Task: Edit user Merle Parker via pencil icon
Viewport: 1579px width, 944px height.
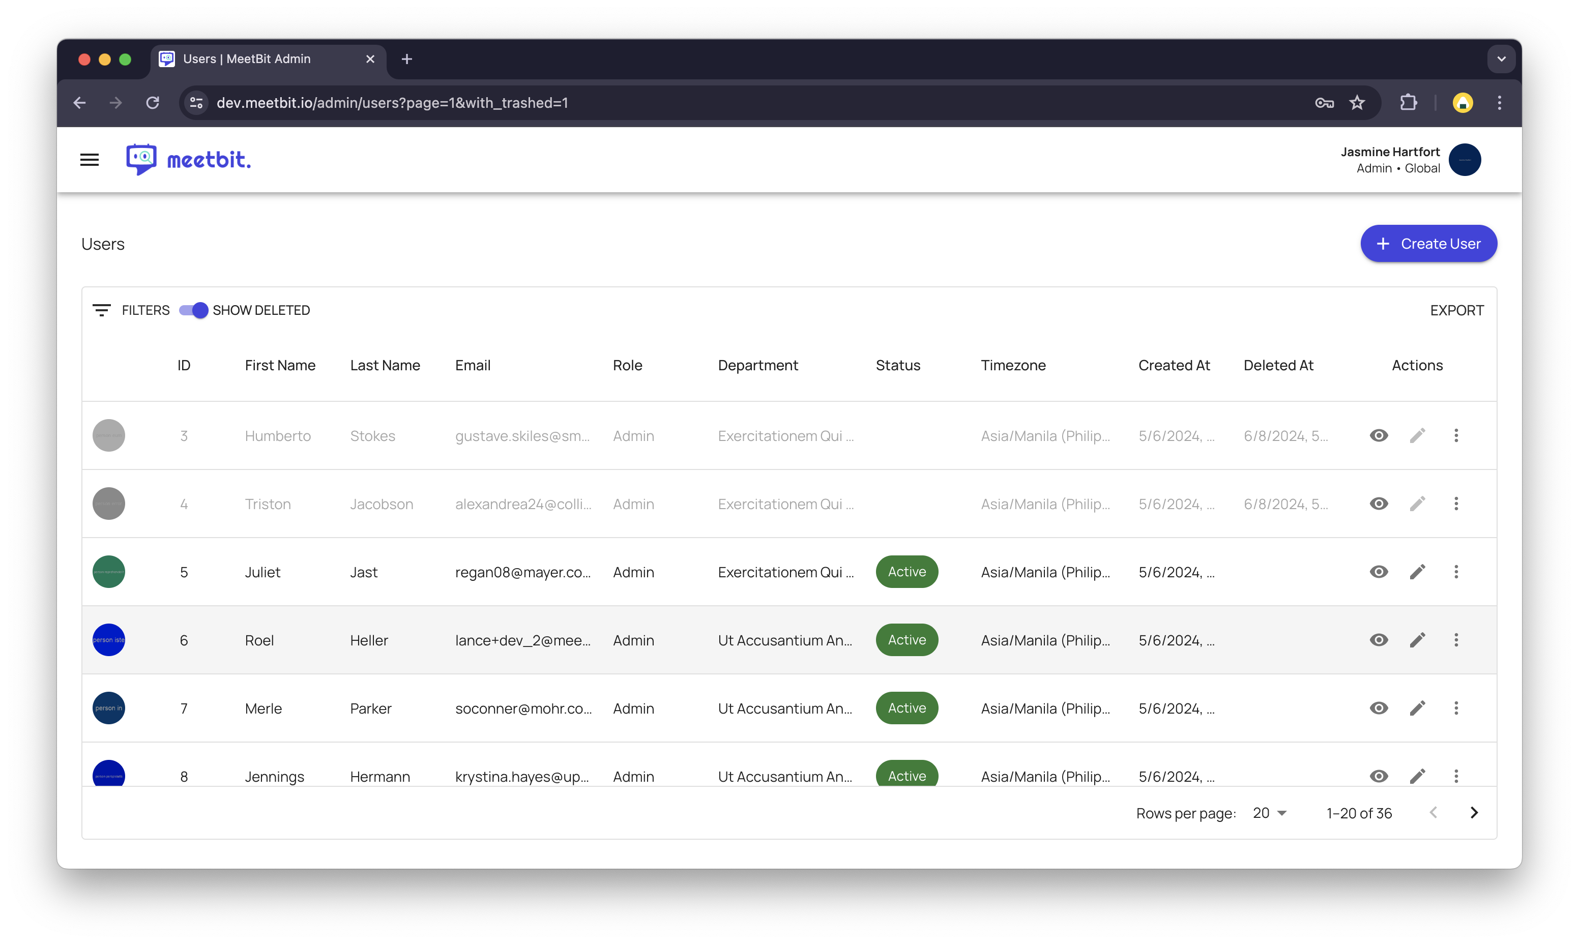Action: coord(1417,708)
